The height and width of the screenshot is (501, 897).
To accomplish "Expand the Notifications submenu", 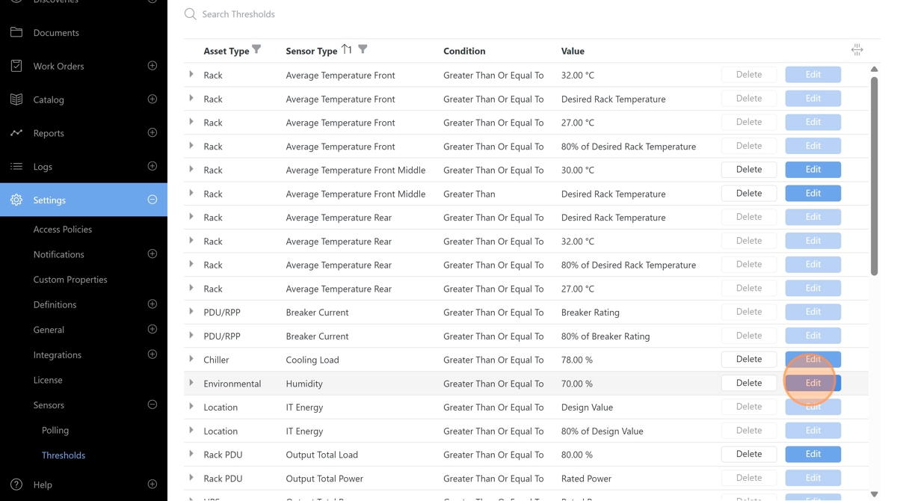I will (152, 254).
